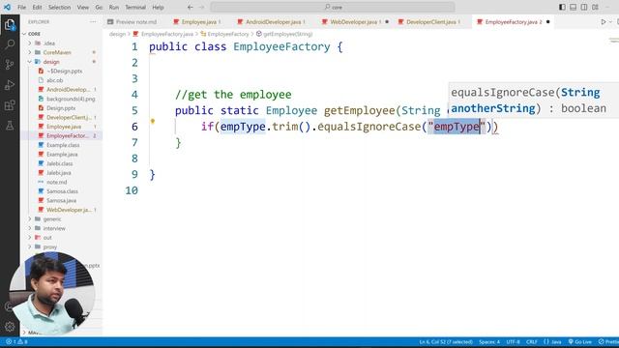
Task: Click the Prettier status bar item
Action: 608,341
